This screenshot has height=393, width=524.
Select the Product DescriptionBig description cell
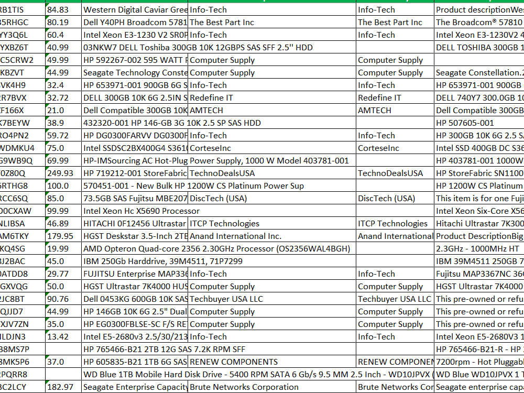pos(479,236)
